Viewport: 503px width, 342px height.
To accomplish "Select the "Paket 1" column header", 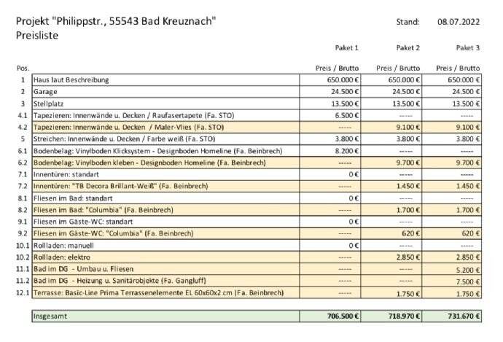I will click(346, 47).
